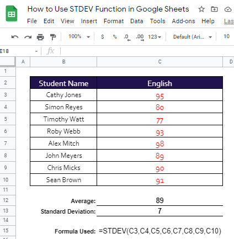Open the last edit history link
The image size is (234, 239).
229,21
